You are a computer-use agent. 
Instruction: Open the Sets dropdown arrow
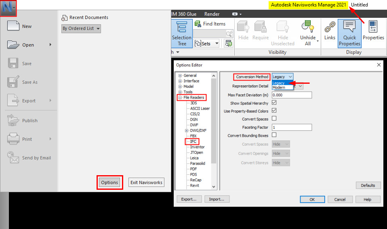click(x=217, y=44)
